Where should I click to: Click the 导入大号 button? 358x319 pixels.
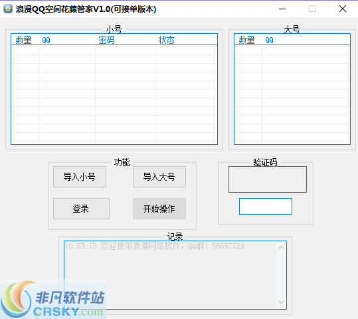pos(159,177)
